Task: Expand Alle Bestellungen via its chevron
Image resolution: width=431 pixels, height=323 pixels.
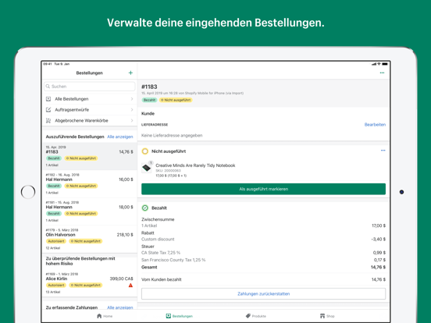Action: tap(132, 99)
